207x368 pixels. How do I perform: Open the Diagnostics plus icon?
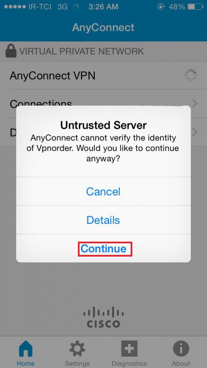coord(129,349)
